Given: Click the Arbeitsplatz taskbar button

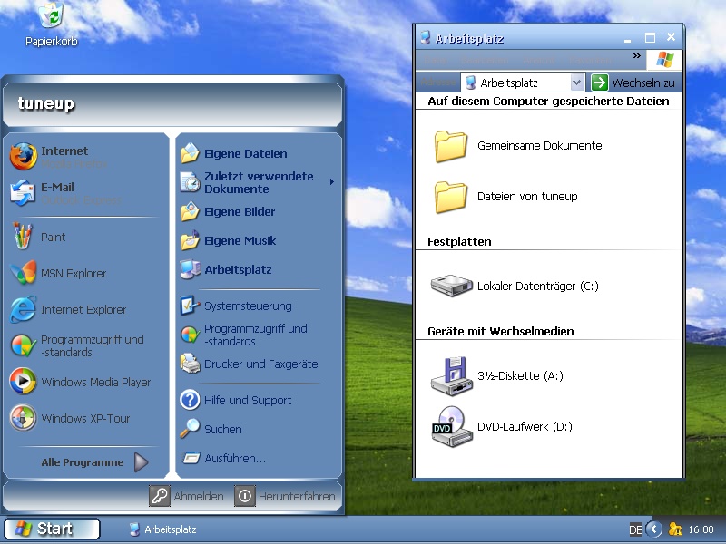Looking at the screenshot, I should pos(163,529).
